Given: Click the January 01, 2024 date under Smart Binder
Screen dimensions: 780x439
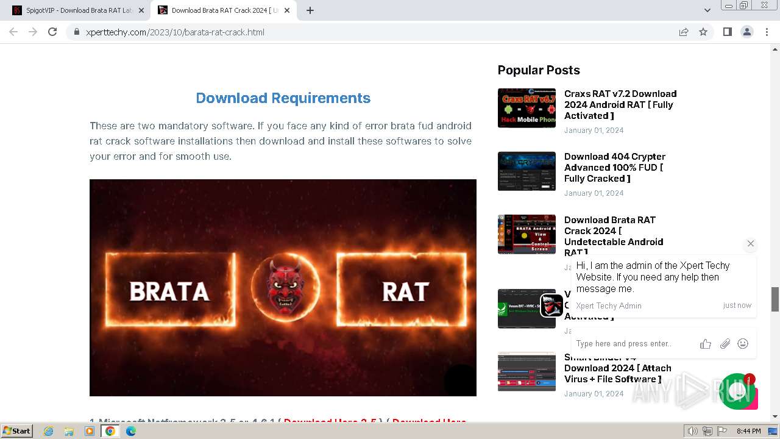Looking at the screenshot, I should point(594,394).
